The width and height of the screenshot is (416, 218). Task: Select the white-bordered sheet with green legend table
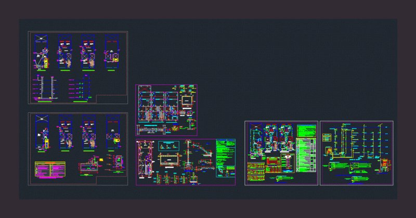281,153
